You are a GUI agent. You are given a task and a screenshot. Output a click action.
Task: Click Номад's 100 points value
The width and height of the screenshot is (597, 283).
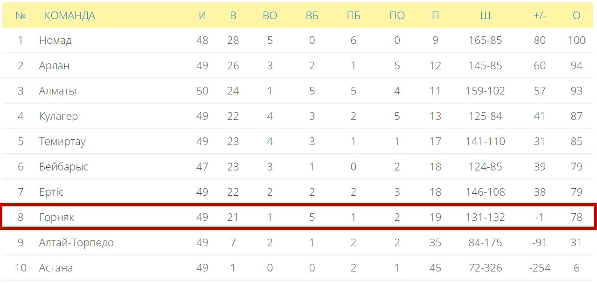[x=576, y=40]
